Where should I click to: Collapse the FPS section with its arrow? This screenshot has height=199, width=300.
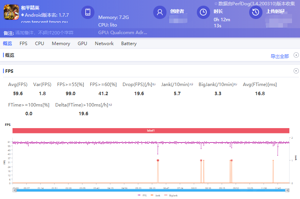(296, 71)
